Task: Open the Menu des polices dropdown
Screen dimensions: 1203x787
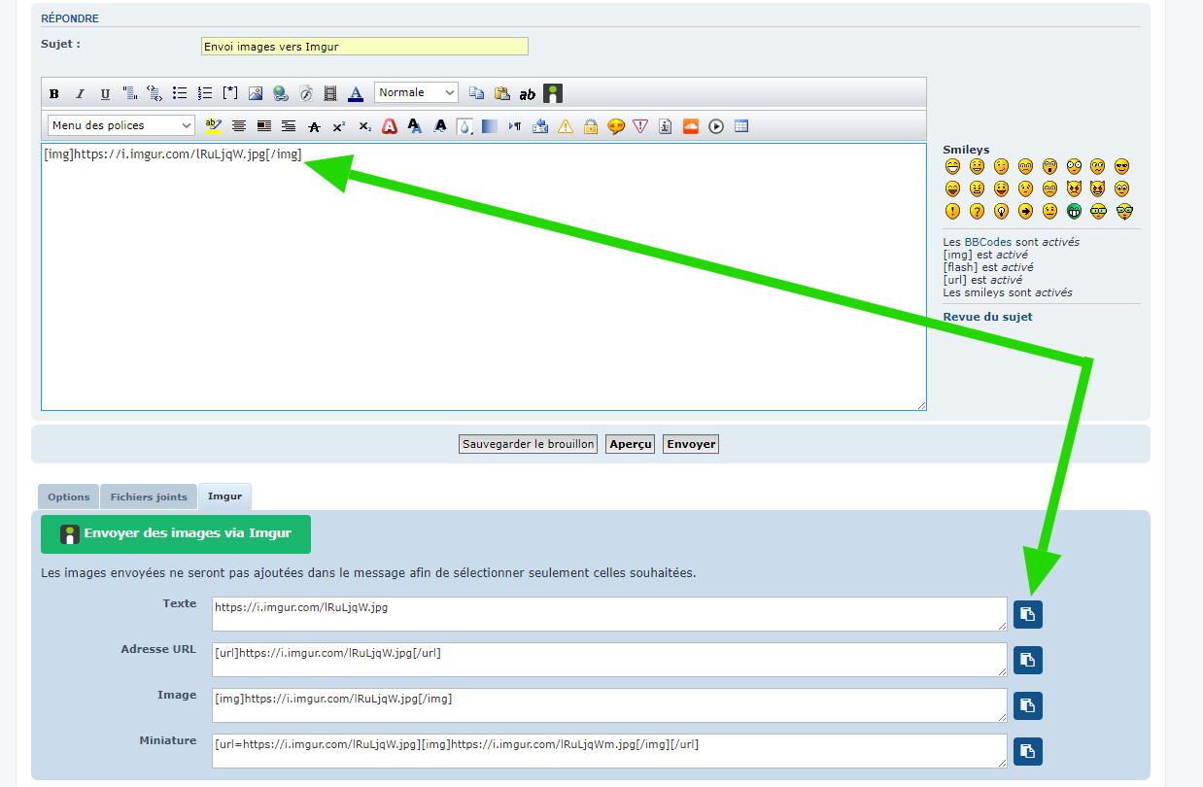Action: click(121, 125)
